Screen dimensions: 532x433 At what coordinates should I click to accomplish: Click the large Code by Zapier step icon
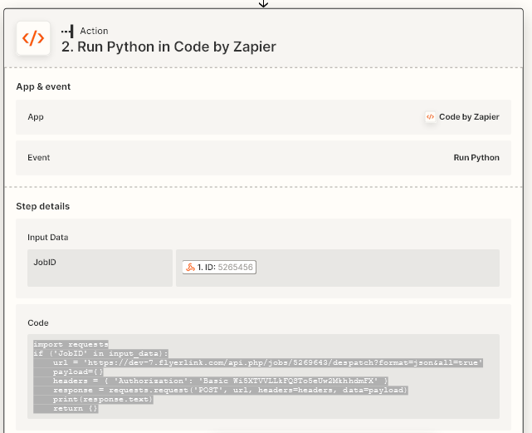pos(33,38)
